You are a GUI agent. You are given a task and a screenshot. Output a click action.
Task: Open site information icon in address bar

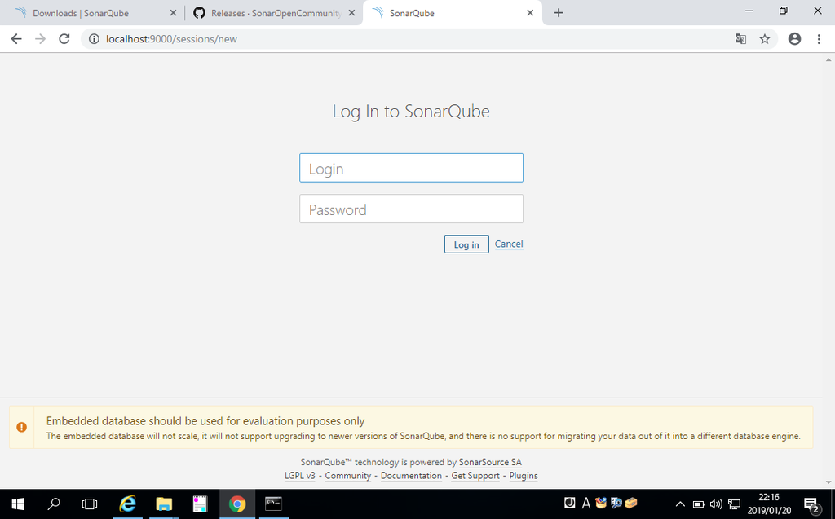(94, 39)
